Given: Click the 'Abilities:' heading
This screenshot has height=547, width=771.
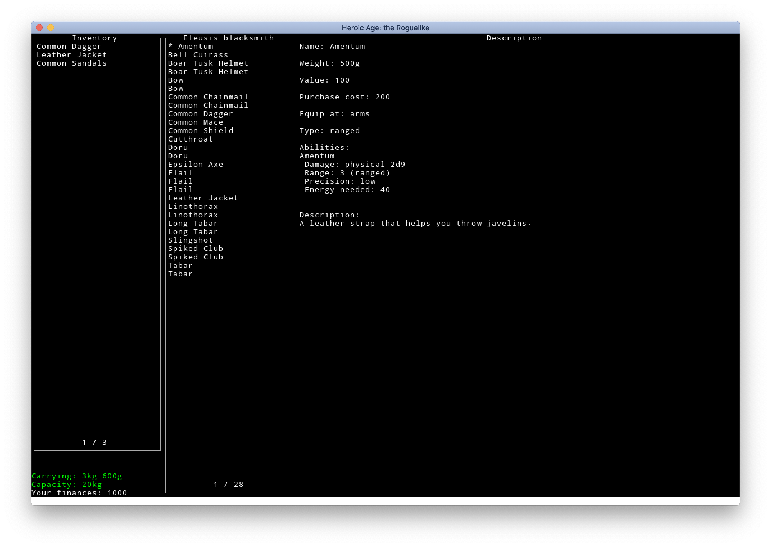Looking at the screenshot, I should click(325, 147).
